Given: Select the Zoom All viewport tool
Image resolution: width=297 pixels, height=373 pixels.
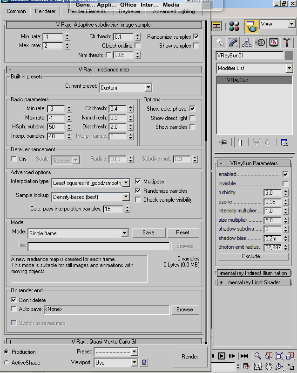Looking at the screenshot, I should tap(269, 356).
